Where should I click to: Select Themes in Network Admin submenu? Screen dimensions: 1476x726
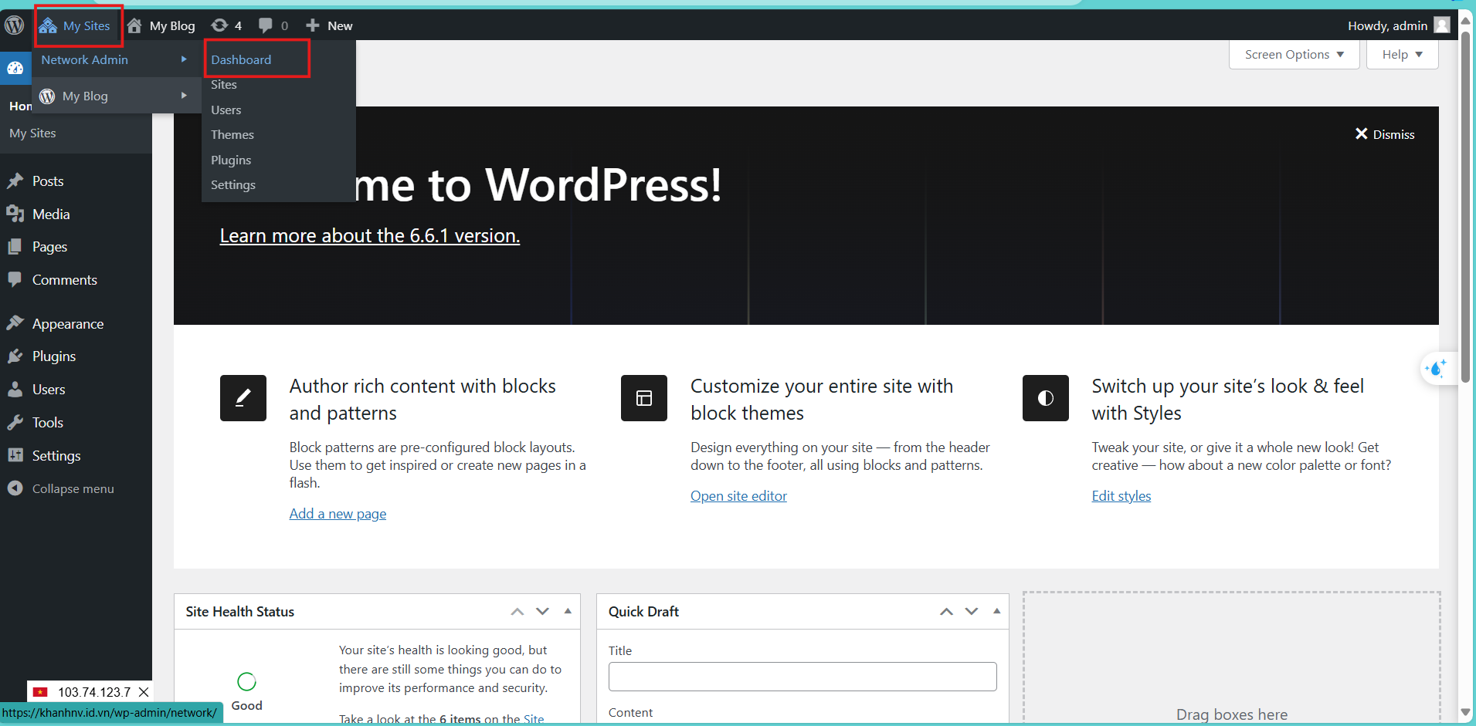click(232, 134)
